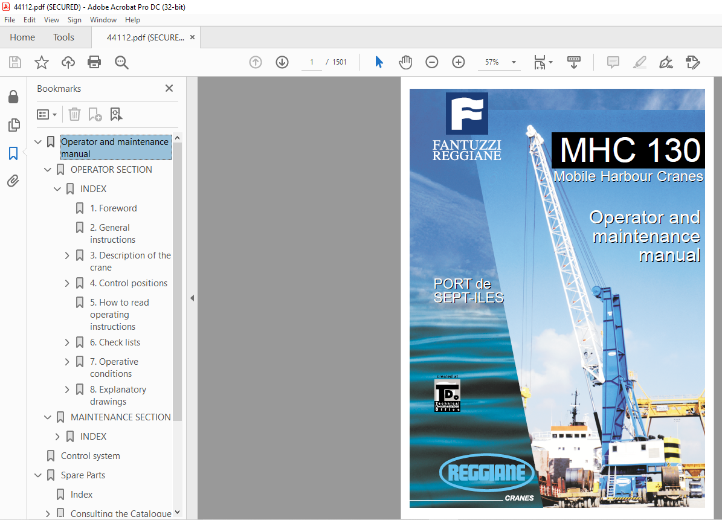Add a sticky note comment
Image resolution: width=722 pixels, height=520 pixels.
coord(613,62)
